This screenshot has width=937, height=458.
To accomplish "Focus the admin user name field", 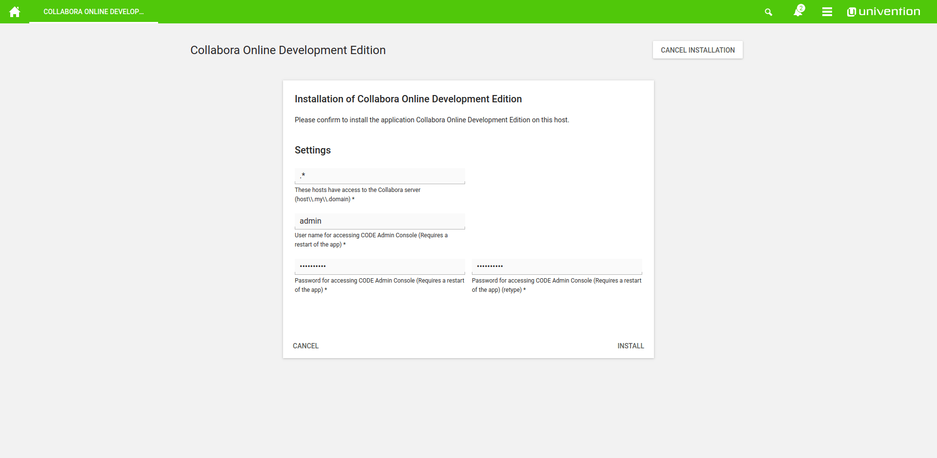I will [x=380, y=221].
